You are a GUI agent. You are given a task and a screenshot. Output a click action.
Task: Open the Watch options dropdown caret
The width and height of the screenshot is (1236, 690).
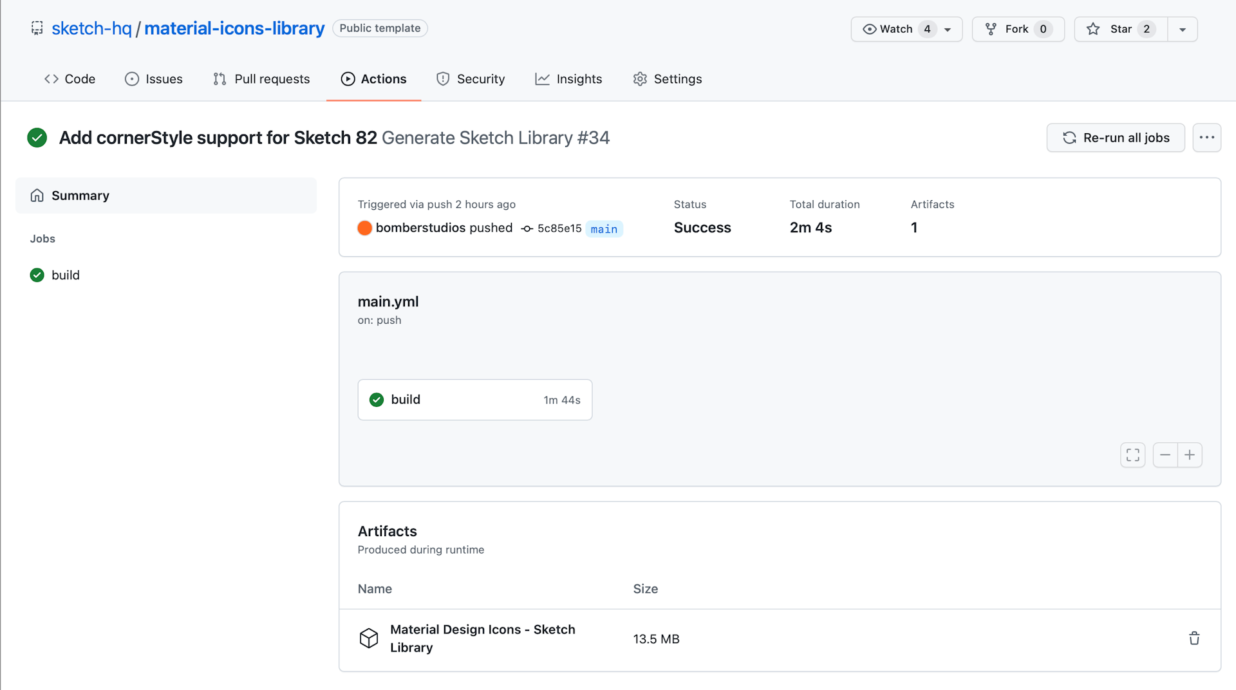pos(947,29)
